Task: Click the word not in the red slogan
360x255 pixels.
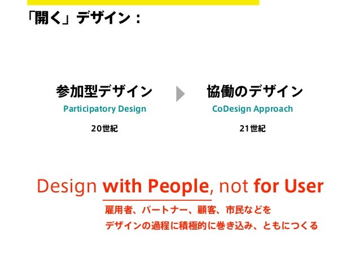Action: (x=234, y=186)
